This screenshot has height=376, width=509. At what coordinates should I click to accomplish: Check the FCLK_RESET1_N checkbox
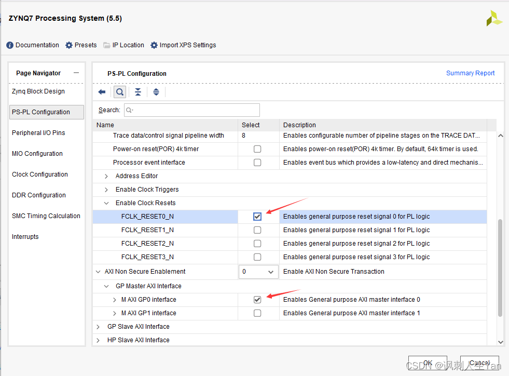257,230
